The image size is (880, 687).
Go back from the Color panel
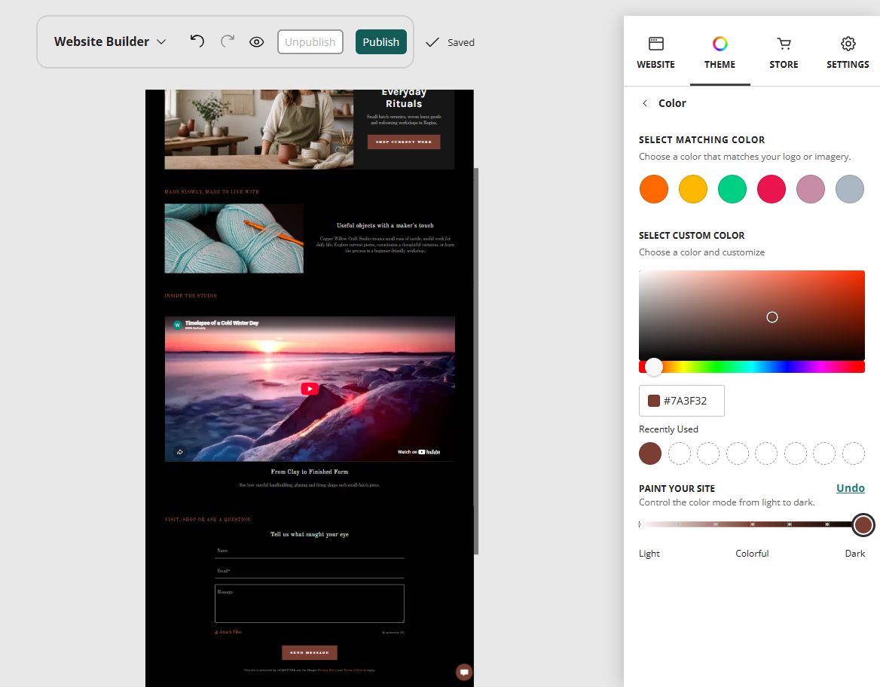[x=645, y=103]
